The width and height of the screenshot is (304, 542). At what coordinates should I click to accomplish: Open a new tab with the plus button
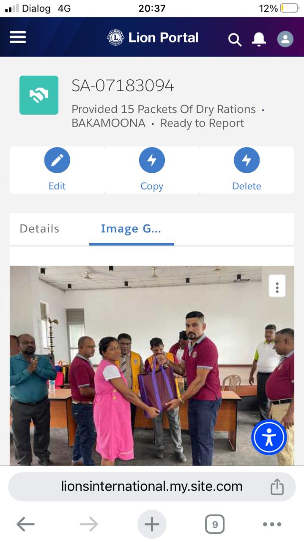click(152, 524)
